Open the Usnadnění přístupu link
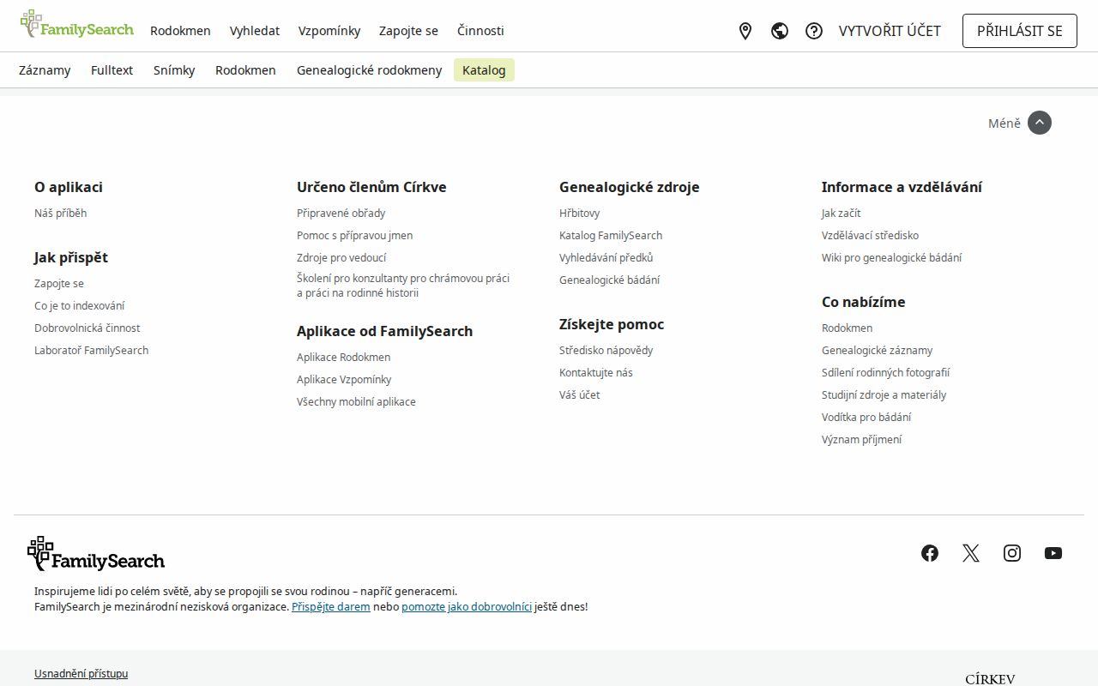The image size is (1098, 686). pyautogui.click(x=81, y=673)
